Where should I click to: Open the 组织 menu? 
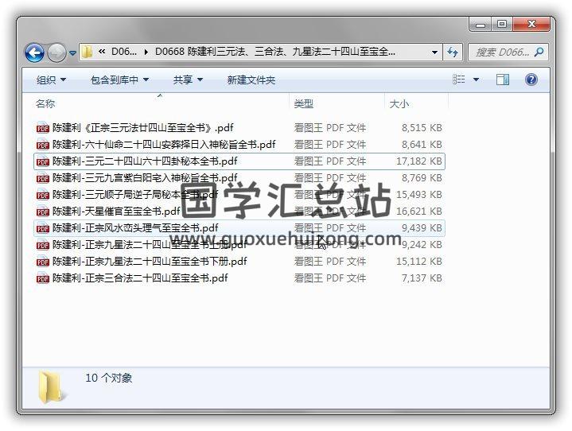point(51,80)
